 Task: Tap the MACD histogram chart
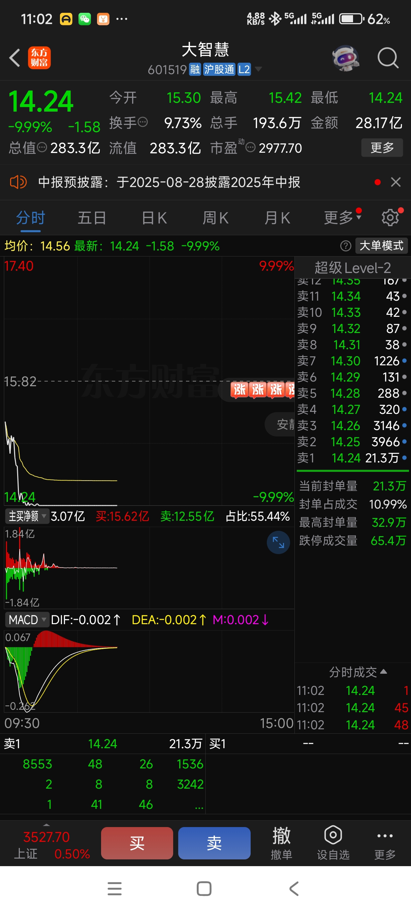(x=149, y=671)
